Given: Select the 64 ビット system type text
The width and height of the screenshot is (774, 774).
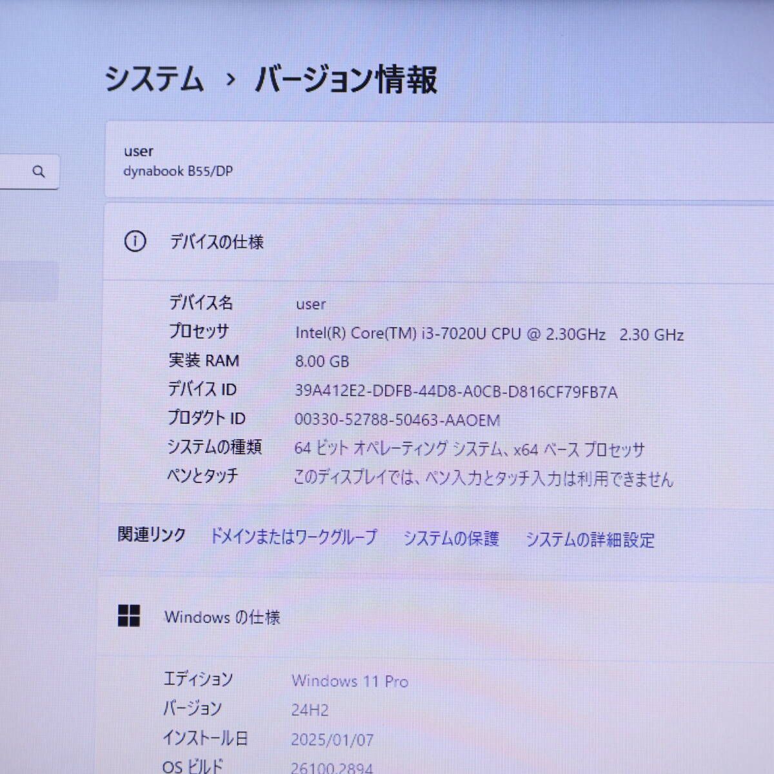Looking at the screenshot, I should [x=469, y=448].
